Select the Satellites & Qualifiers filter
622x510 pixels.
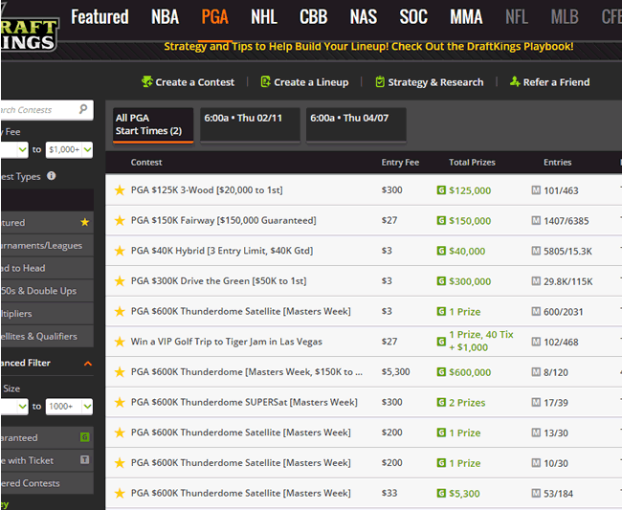(47, 336)
